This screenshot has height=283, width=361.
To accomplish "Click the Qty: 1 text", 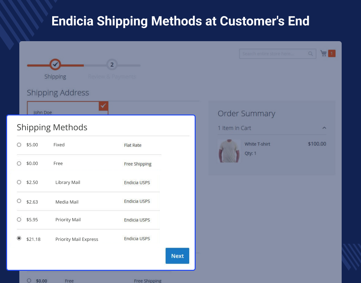I will click(x=250, y=153).
